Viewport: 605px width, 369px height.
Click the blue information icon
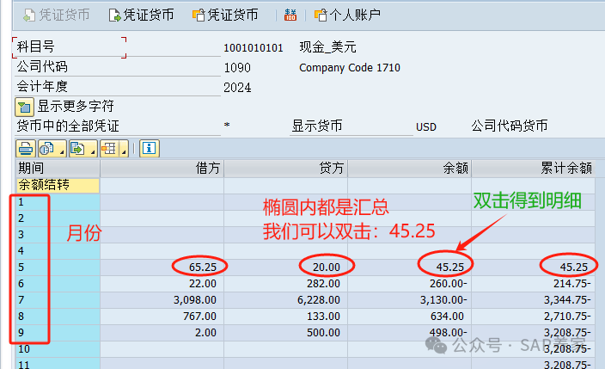pos(150,148)
